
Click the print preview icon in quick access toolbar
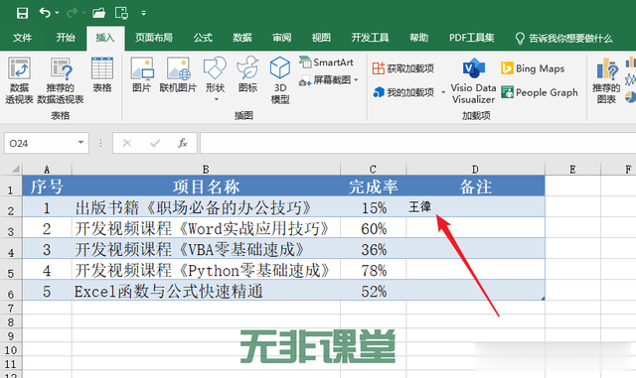(x=121, y=13)
